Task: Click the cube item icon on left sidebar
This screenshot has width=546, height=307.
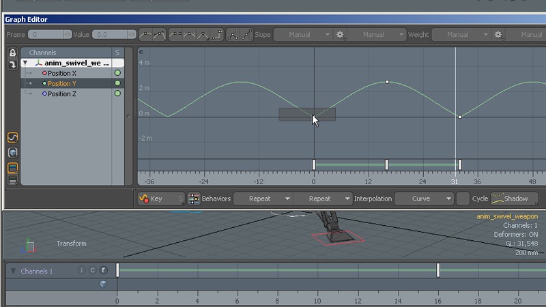Action: coord(12,152)
